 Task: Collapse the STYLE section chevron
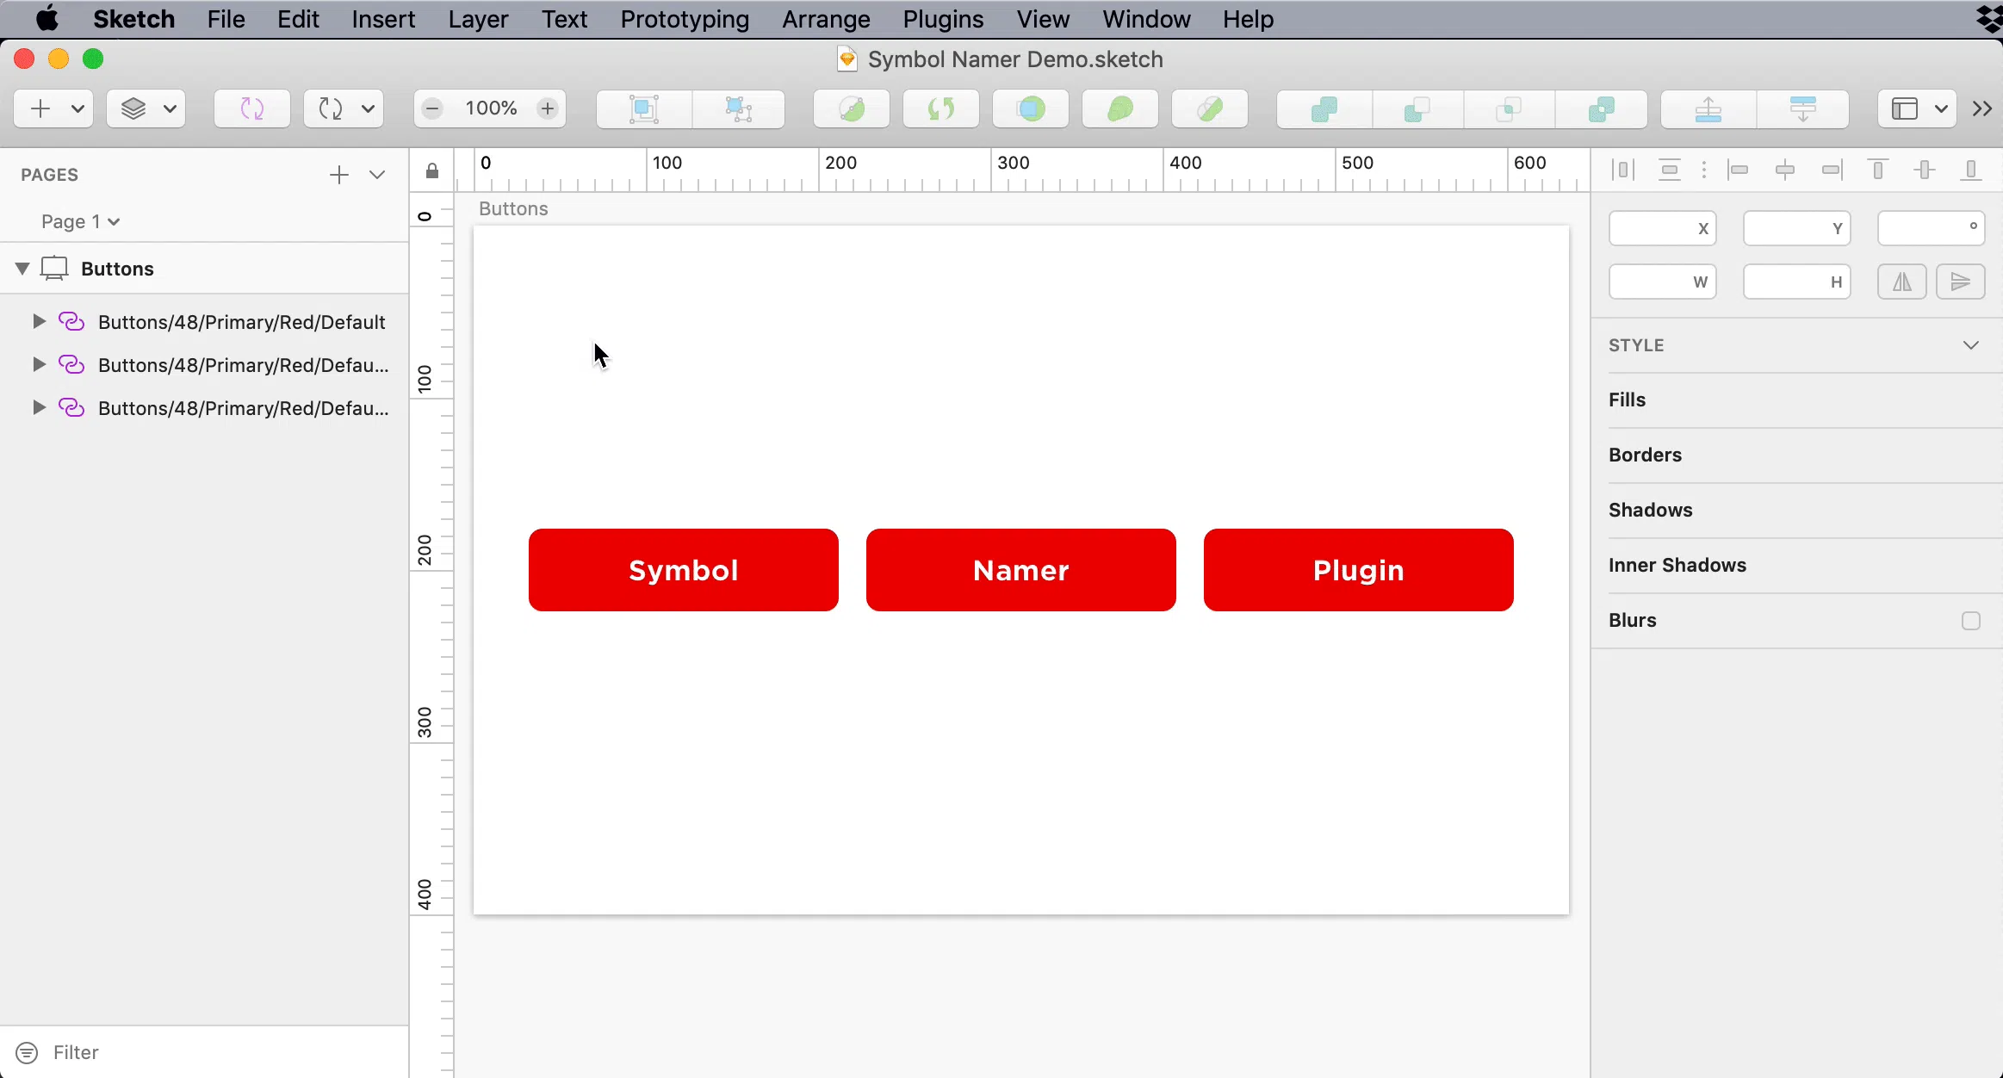click(x=1971, y=345)
